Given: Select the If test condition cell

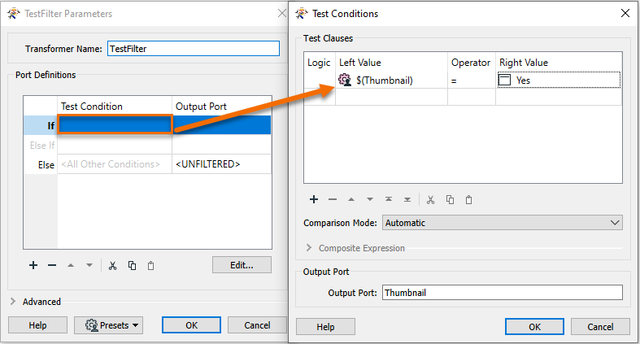Looking at the screenshot, I should pyautogui.click(x=115, y=125).
